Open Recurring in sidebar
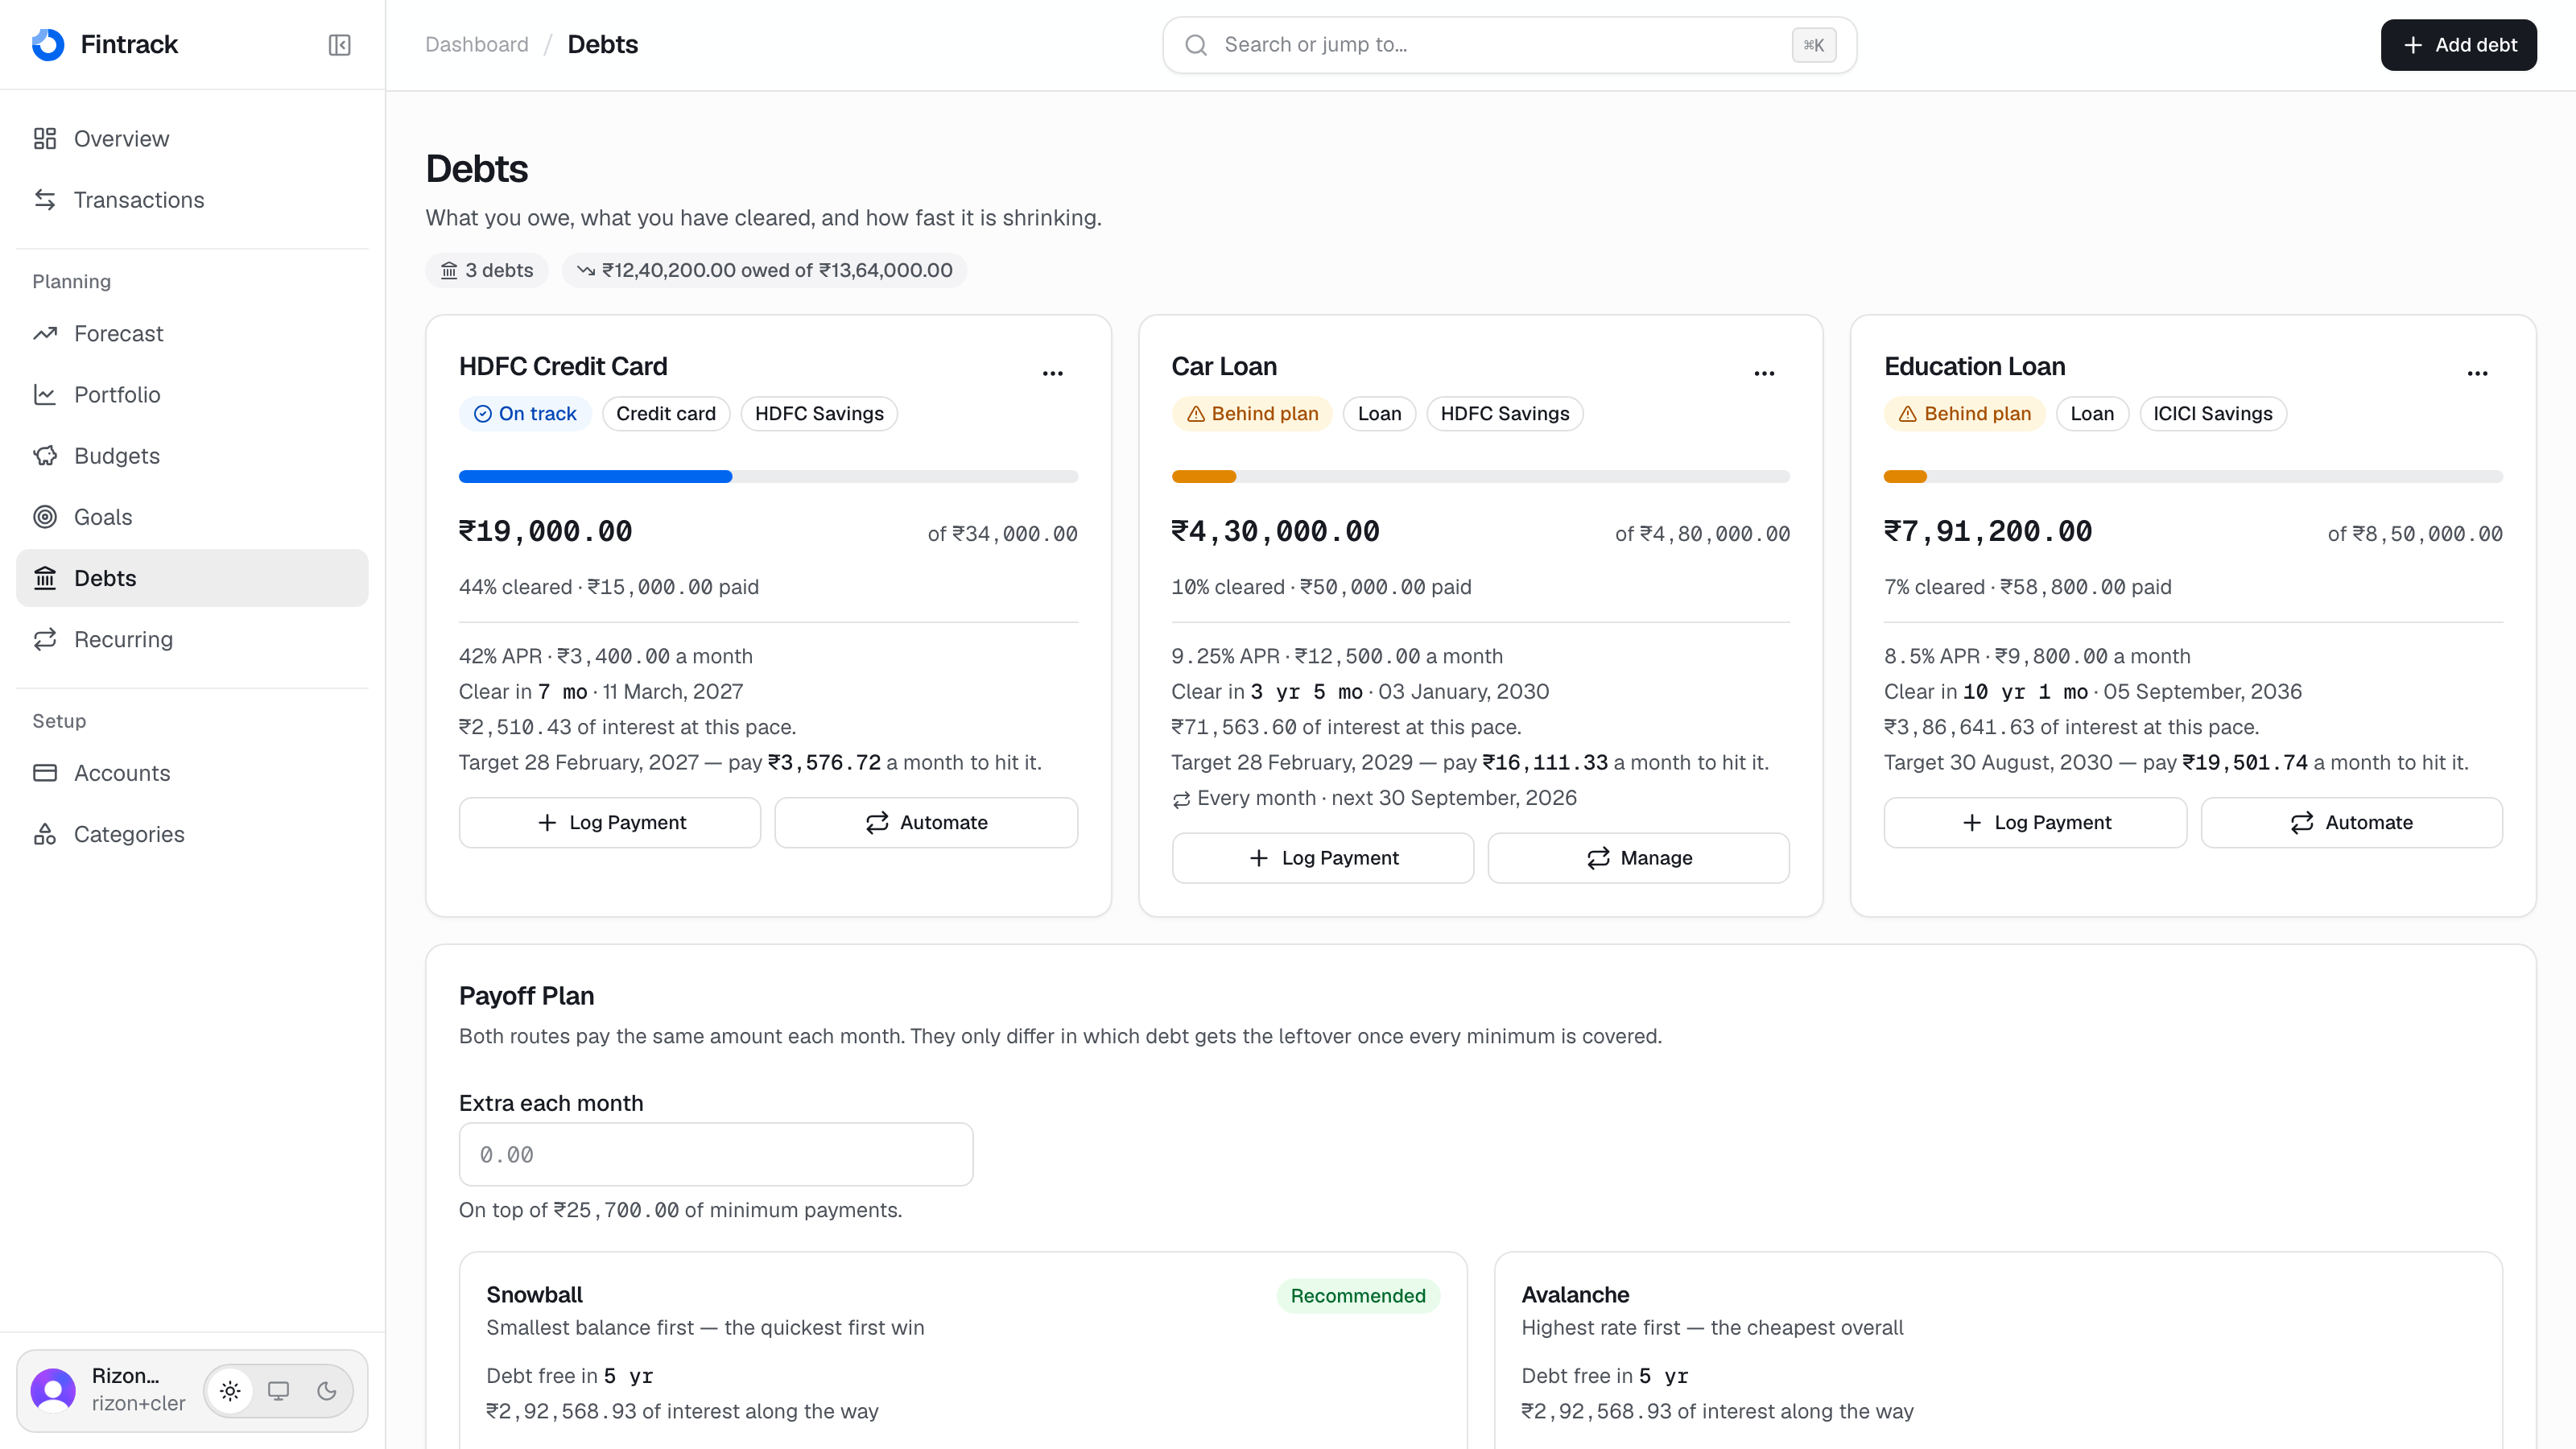This screenshot has height=1449, width=2576. (x=192, y=639)
